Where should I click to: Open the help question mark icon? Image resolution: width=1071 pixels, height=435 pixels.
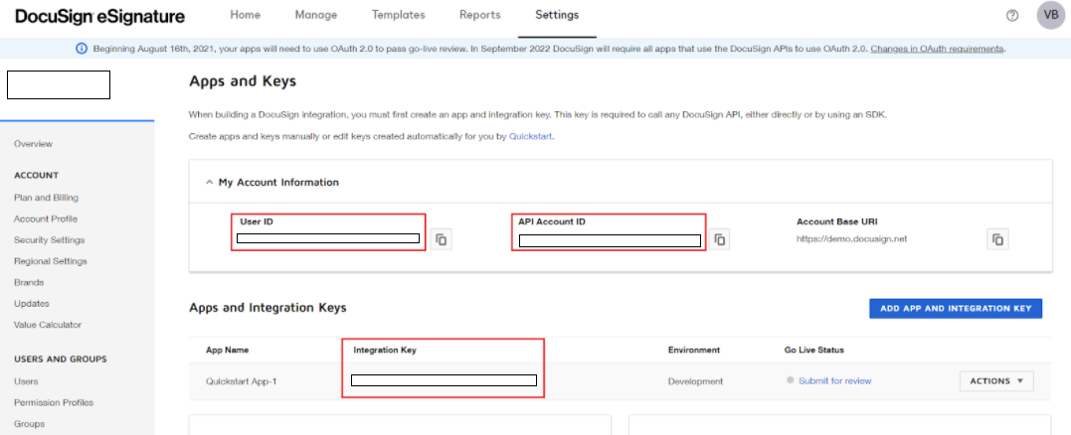click(x=1012, y=15)
